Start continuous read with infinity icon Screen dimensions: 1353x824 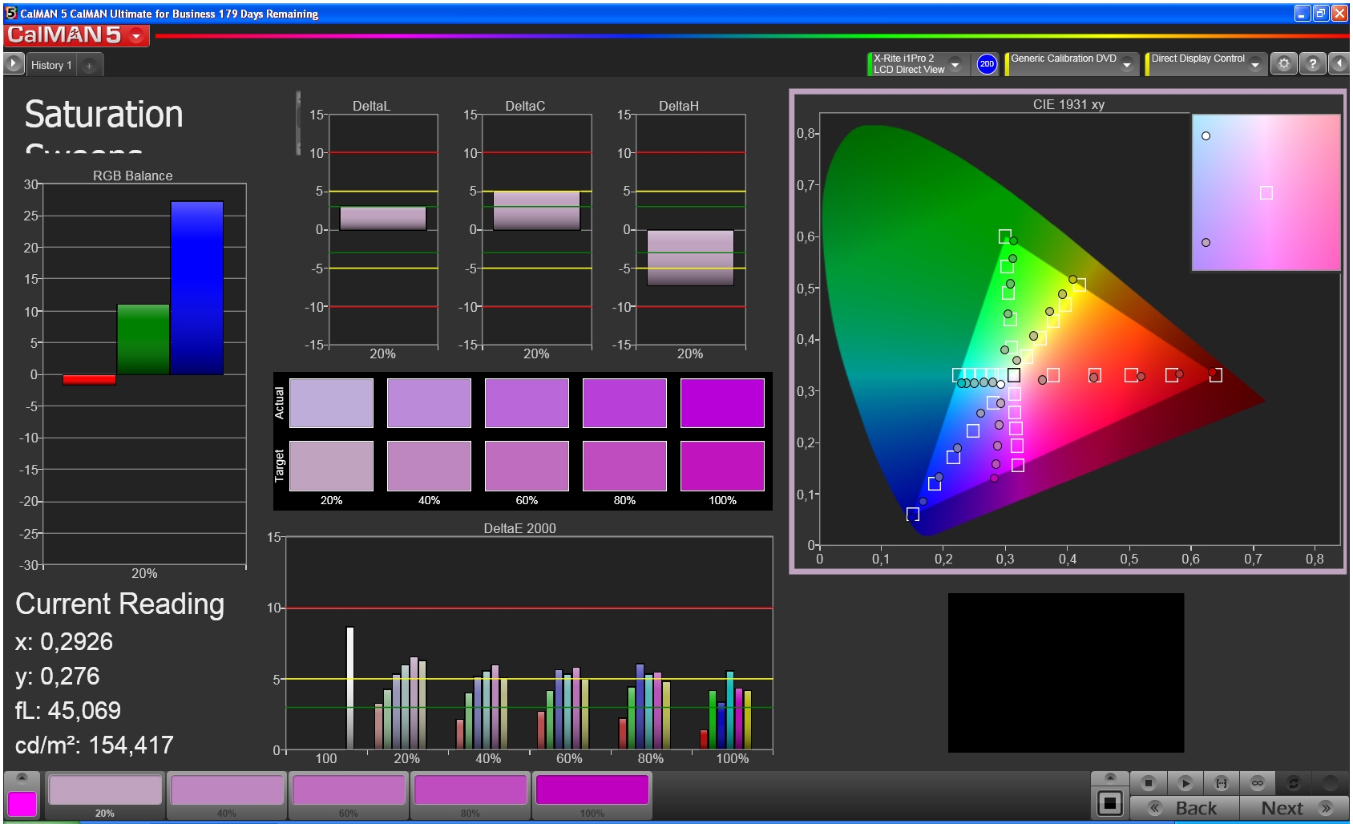pyautogui.click(x=1257, y=783)
